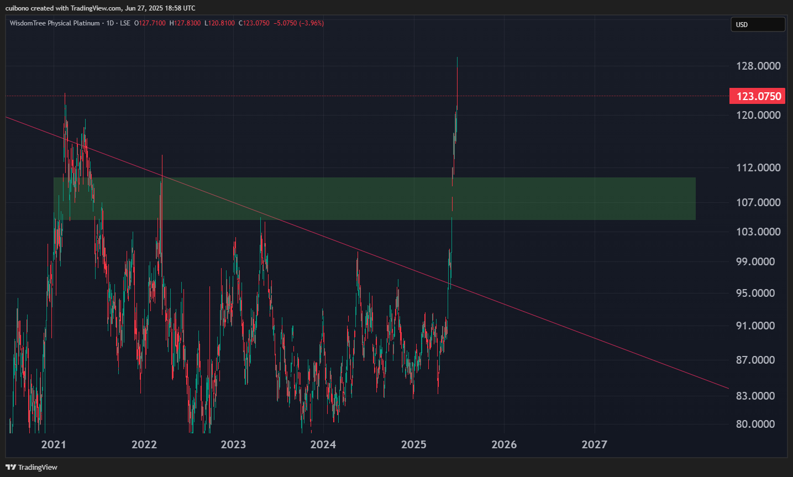
Task: Click the 2024 label on time axis
Action: (x=323, y=444)
